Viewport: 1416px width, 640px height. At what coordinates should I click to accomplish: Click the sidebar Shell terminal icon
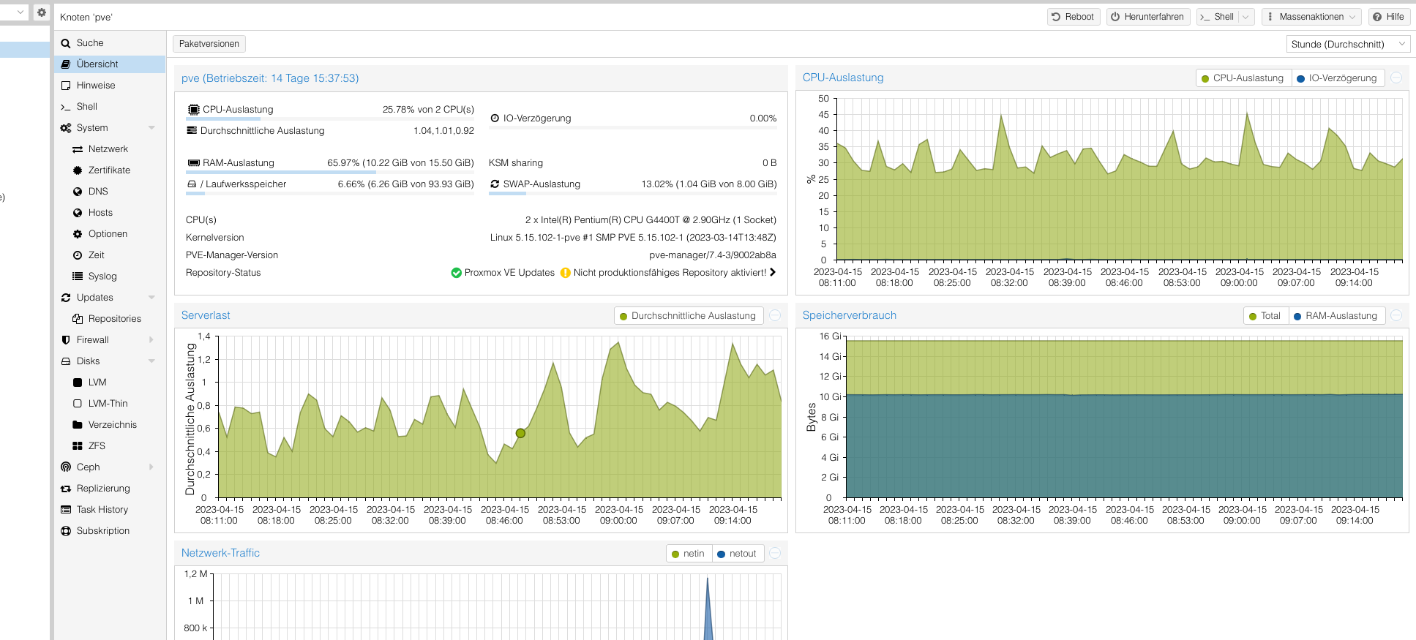click(x=66, y=107)
